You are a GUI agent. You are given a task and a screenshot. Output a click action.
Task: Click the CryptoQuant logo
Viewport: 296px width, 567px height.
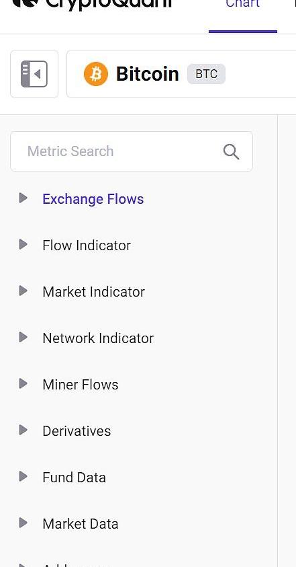pos(92,3)
